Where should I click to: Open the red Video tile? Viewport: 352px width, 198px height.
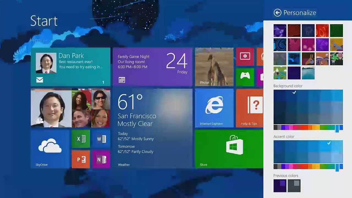click(245, 57)
